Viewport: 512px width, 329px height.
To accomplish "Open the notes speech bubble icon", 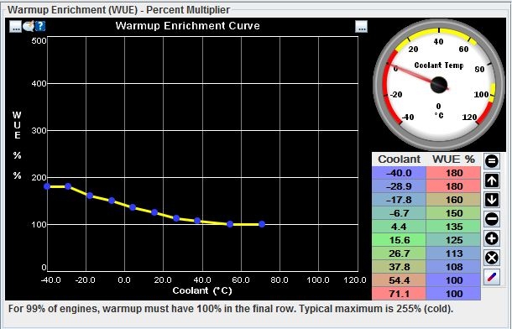I will coord(29,26).
